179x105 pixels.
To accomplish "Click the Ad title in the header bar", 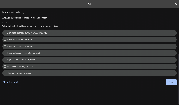I will 89,4.
